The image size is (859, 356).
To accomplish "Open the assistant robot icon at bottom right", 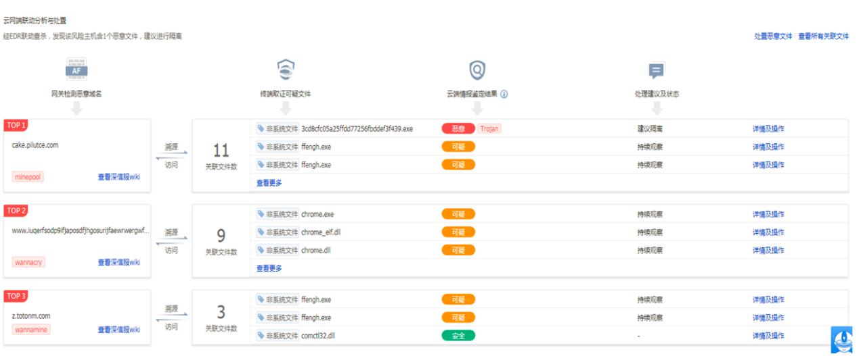I will (841, 340).
